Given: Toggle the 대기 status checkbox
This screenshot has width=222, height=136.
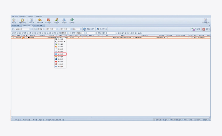Looking at the screenshot, I should coord(12,33).
